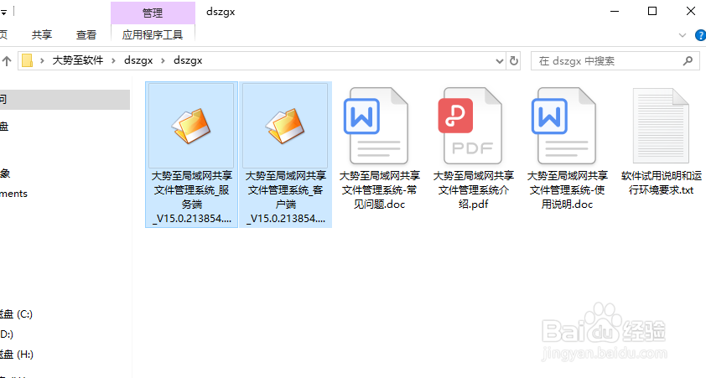The width and height of the screenshot is (706, 378).
Task: Expand the chevron between dszgx path segments
Action: click(163, 60)
